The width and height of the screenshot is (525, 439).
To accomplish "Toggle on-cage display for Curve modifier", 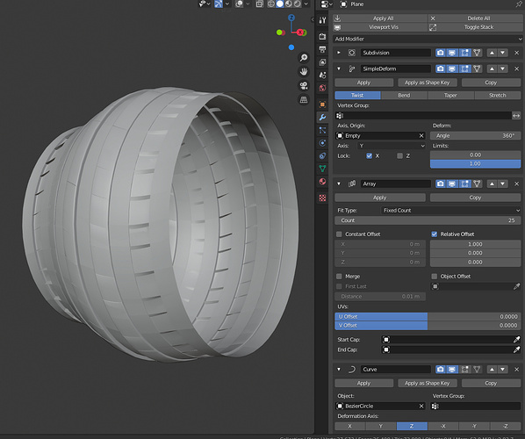I will (477, 370).
